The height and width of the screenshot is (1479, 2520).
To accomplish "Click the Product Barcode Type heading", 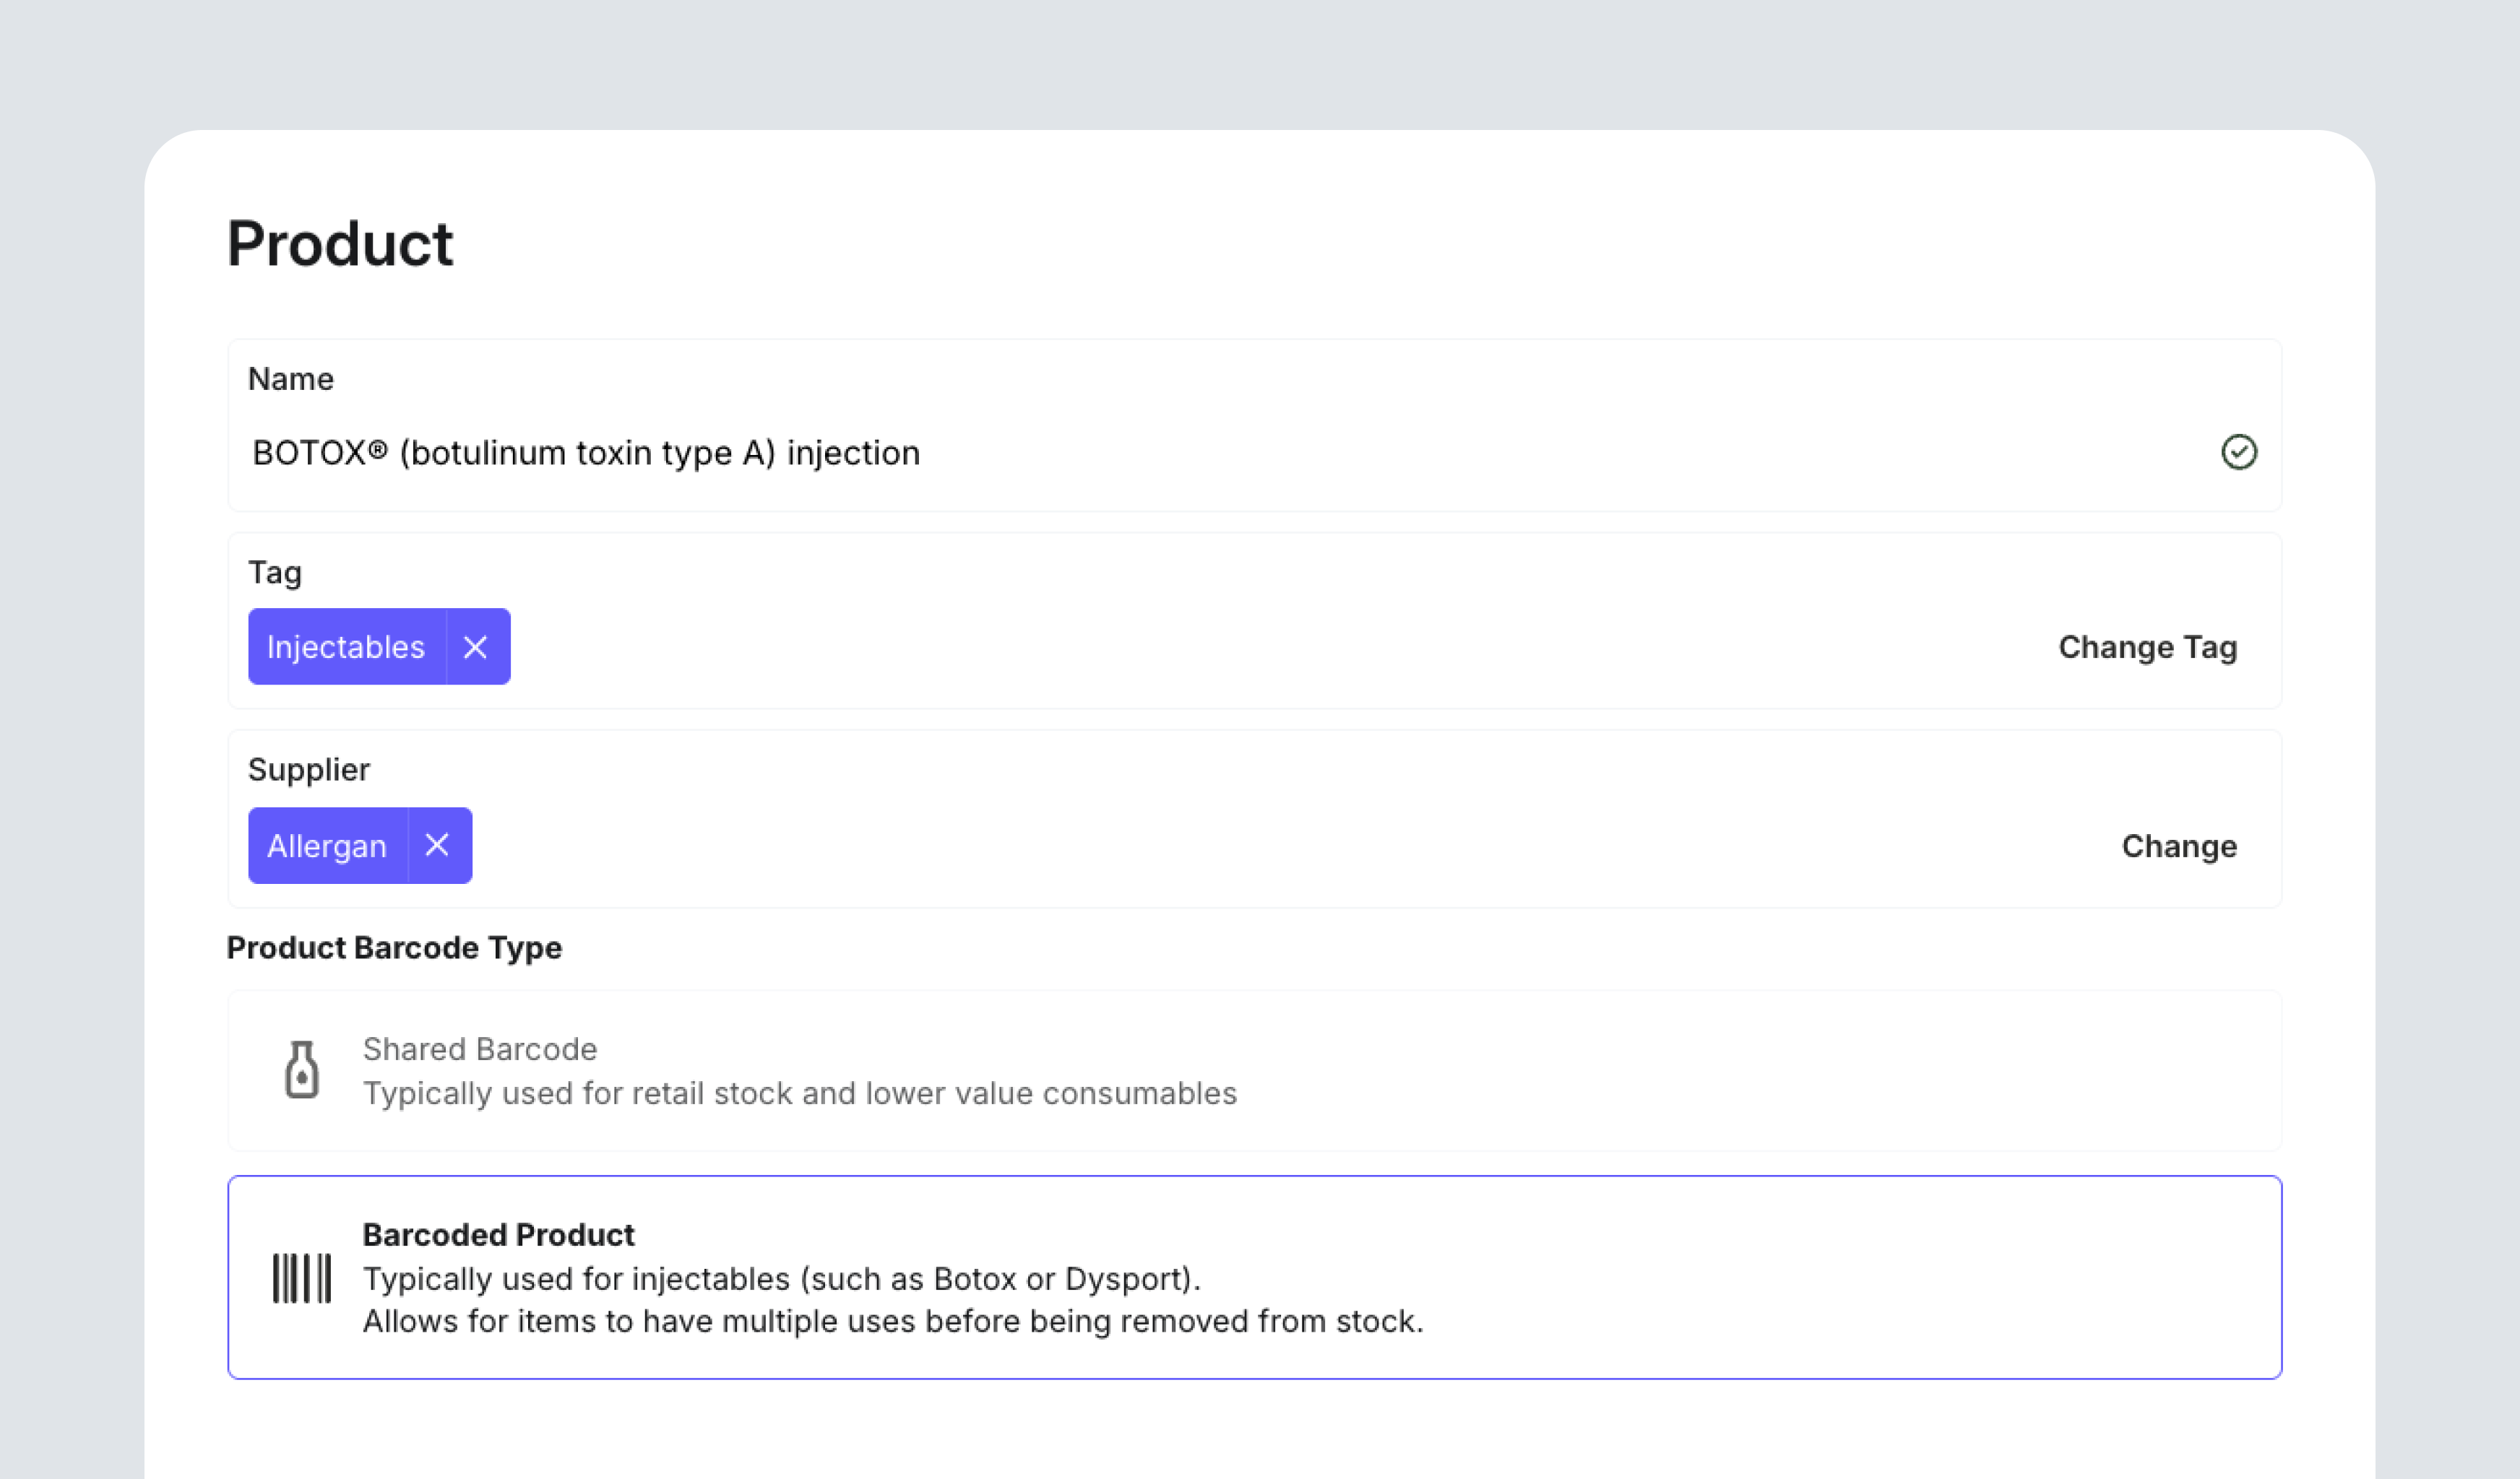I will click(394, 947).
